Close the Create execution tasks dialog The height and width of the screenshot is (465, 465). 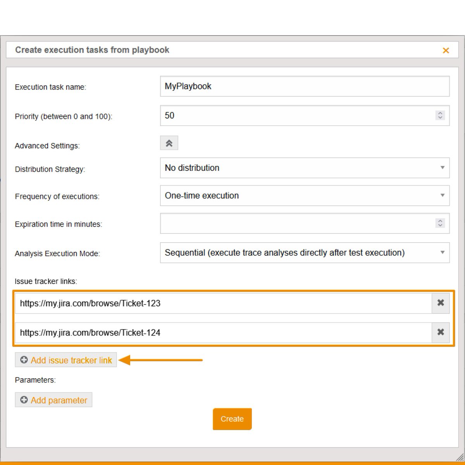click(x=446, y=50)
